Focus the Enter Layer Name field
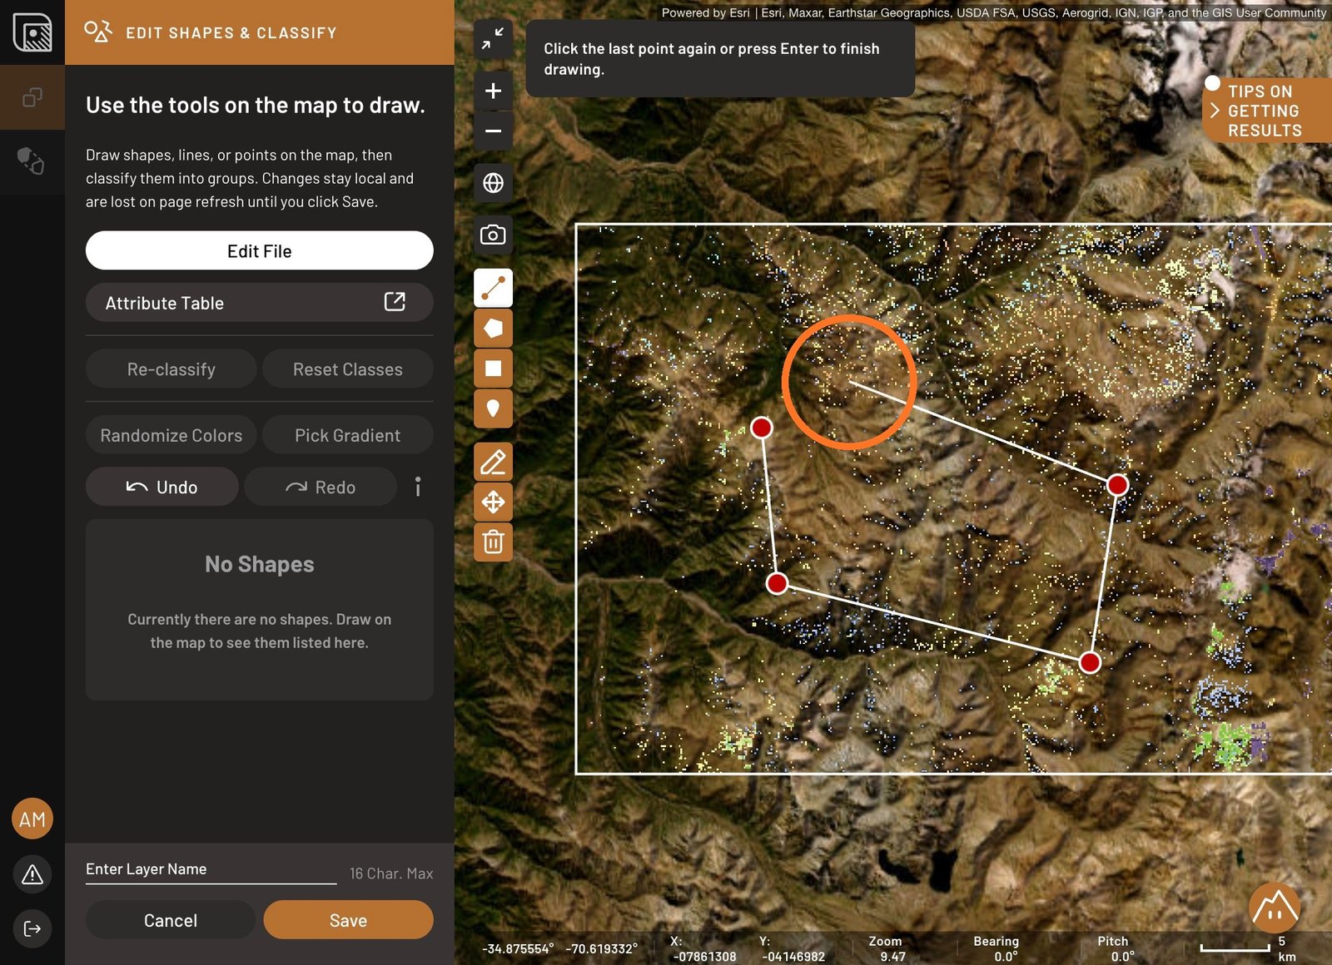1332x965 pixels. click(211, 869)
